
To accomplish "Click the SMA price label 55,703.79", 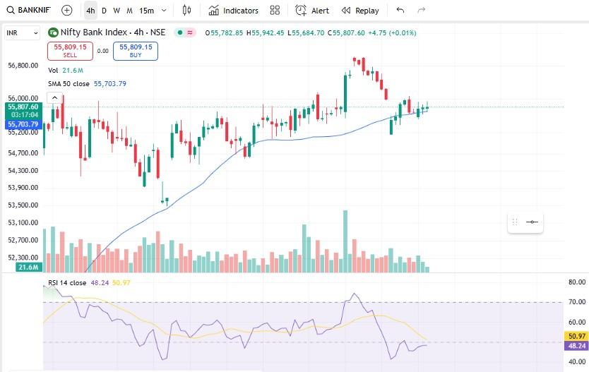I will pyautogui.click(x=23, y=124).
